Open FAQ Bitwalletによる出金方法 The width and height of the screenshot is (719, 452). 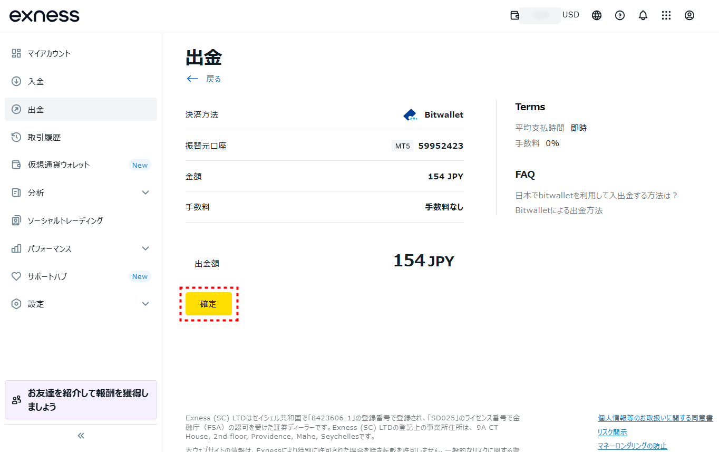click(x=559, y=210)
